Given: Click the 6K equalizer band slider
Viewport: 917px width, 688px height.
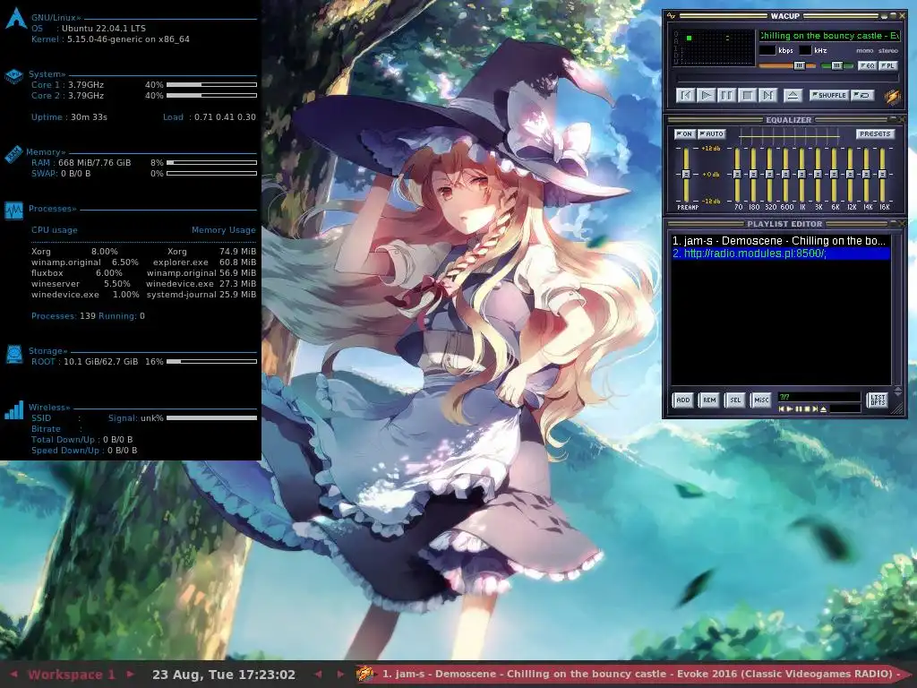Looking at the screenshot, I should [x=834, y=175].
